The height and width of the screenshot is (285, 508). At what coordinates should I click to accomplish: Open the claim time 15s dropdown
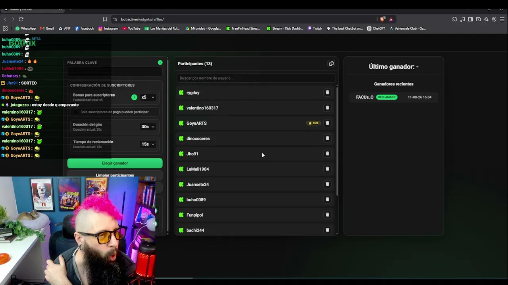point(148,144)
